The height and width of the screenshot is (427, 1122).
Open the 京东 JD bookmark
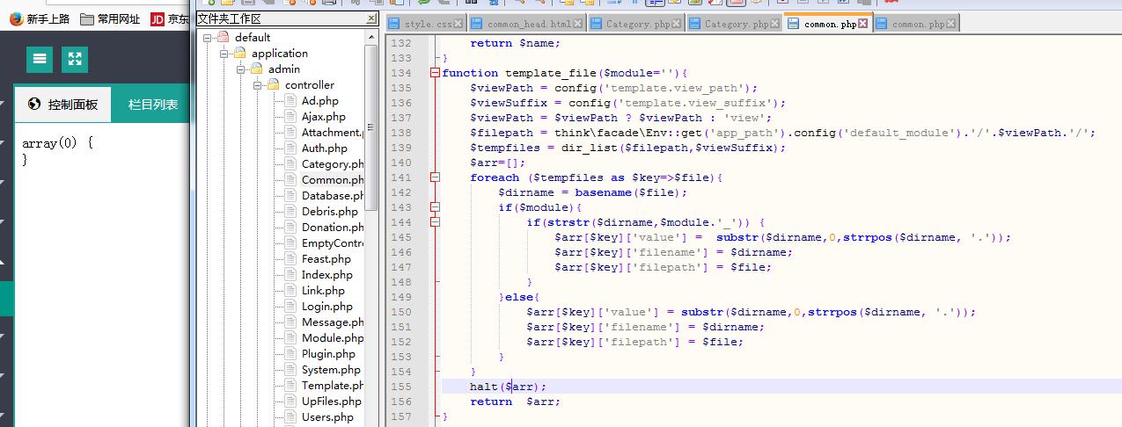coord(170,18)
